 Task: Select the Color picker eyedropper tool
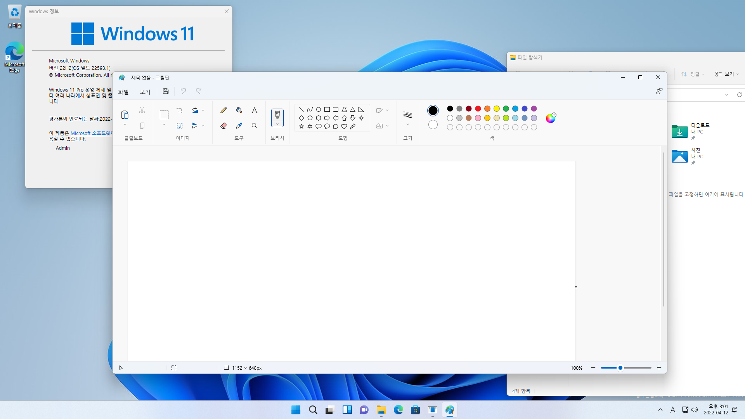point(239,126)
